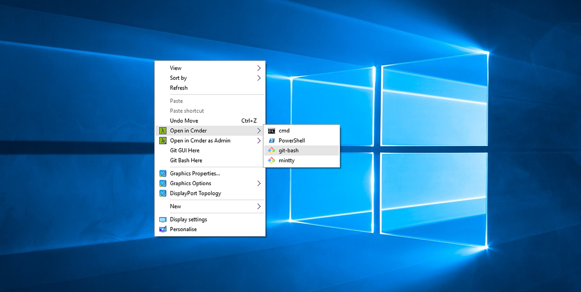
Task: Choose Undo Move from the menu
Action: (183, 120)
